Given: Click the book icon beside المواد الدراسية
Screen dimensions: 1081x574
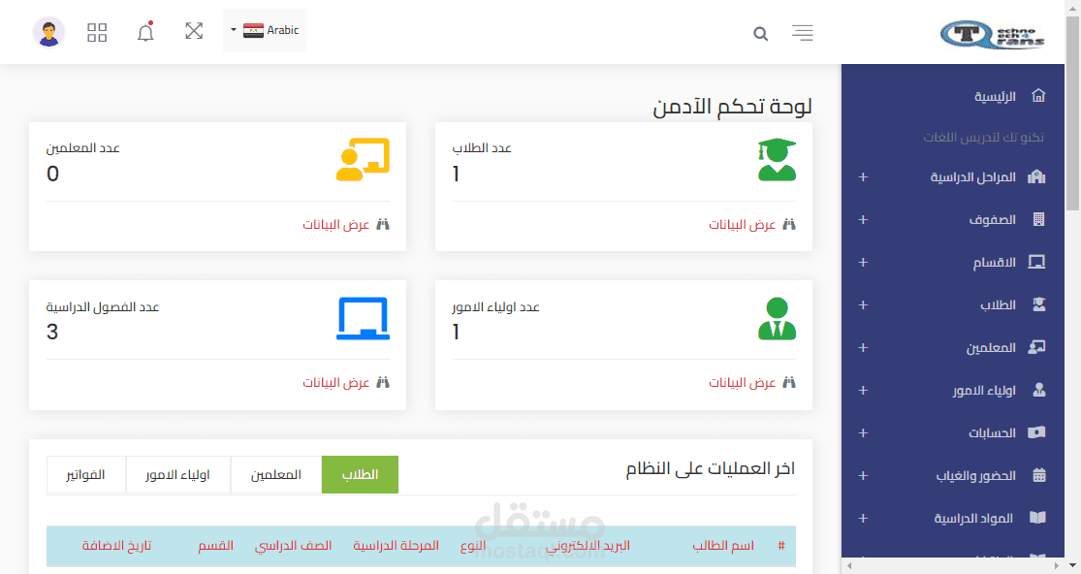Looking at the screenshot, I should [x=1037, y=518].
